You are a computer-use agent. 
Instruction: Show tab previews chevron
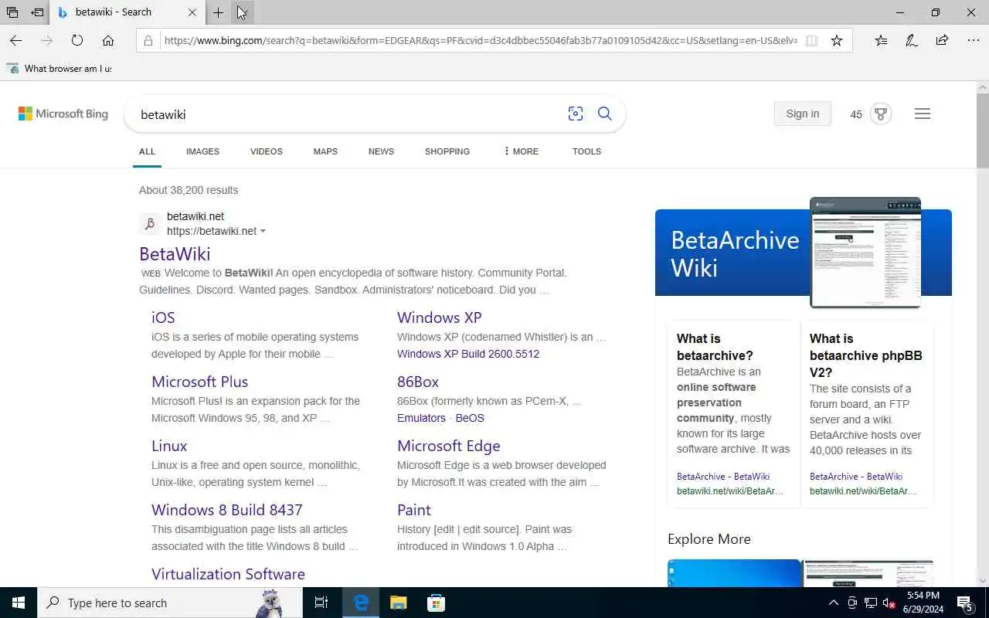point(242,12)
